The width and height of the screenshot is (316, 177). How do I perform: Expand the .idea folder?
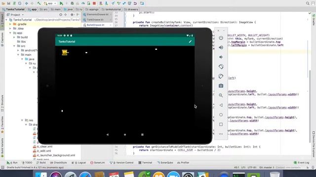tap(10, 29)
